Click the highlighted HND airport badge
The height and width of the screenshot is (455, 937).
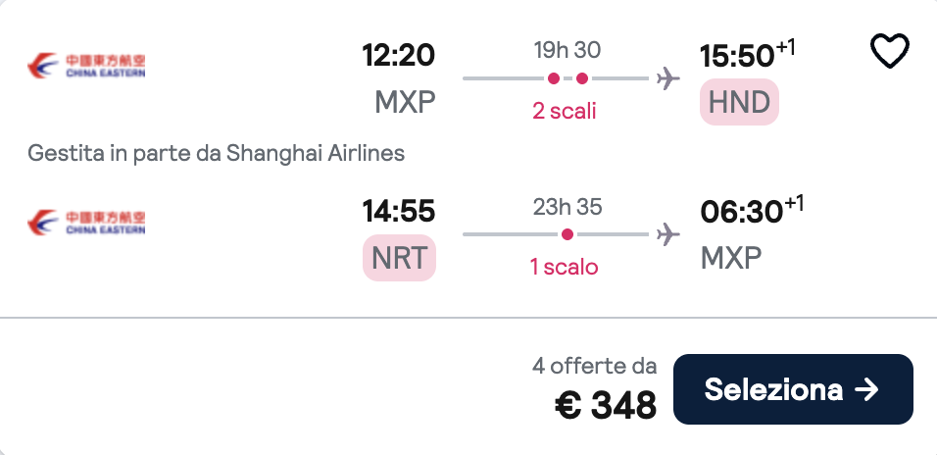click(739, 103)
